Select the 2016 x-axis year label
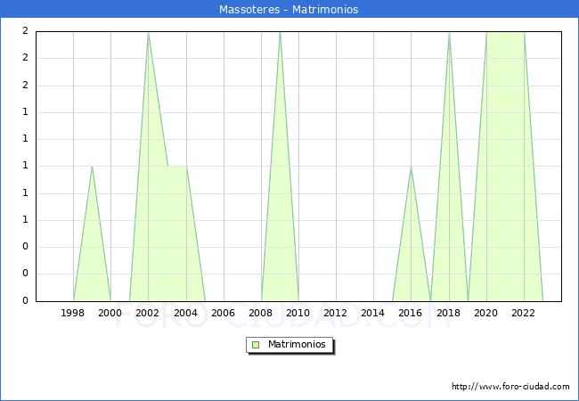579x401 pixels. point(410,313)
